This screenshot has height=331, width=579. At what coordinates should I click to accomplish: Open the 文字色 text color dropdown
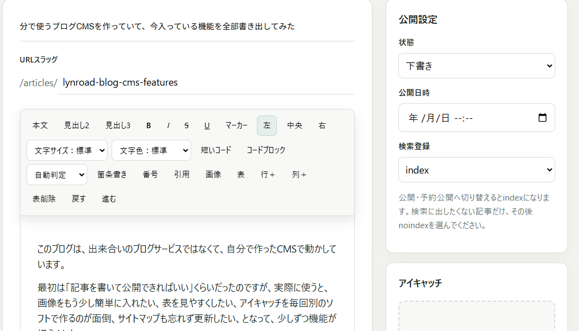151,150
